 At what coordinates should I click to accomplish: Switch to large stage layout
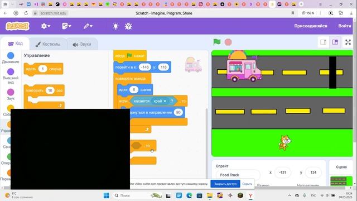click(x=335, y=42)
